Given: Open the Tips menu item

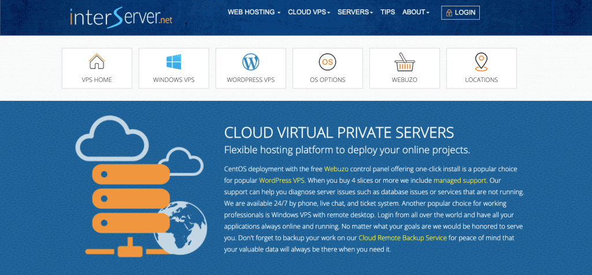Looking at the screenshot, I should 388,12.
